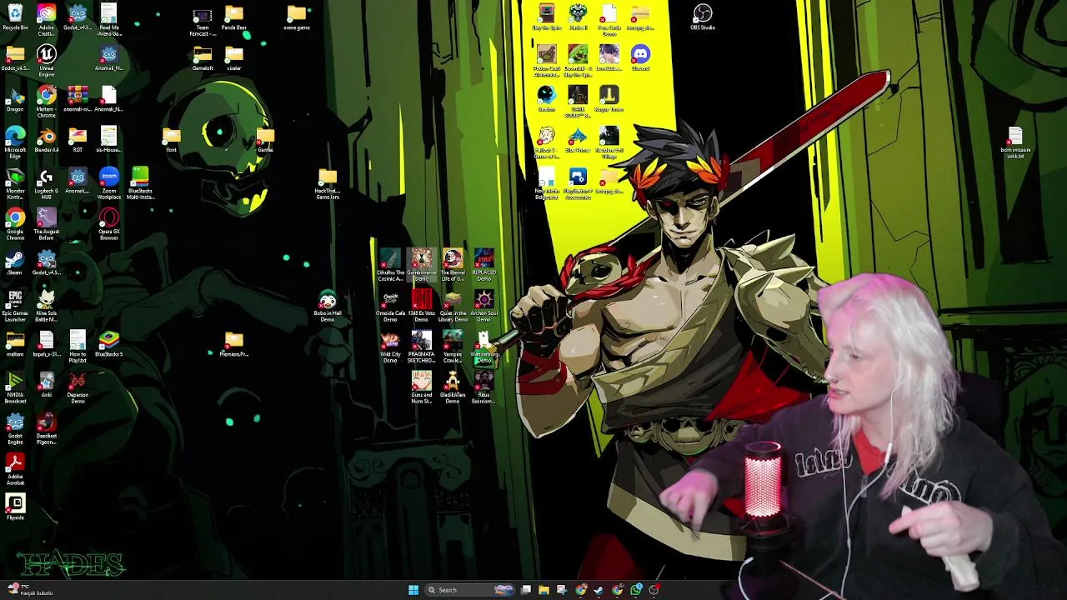Select the Wild City Demo icon

click(x=390, y=347)
